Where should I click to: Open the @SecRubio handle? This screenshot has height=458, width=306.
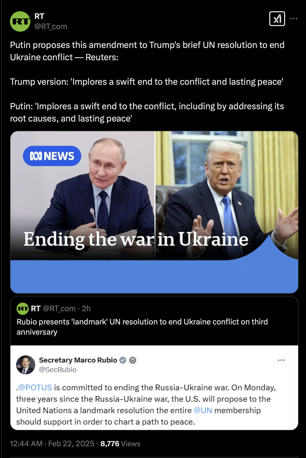click(x=58, y=370)
